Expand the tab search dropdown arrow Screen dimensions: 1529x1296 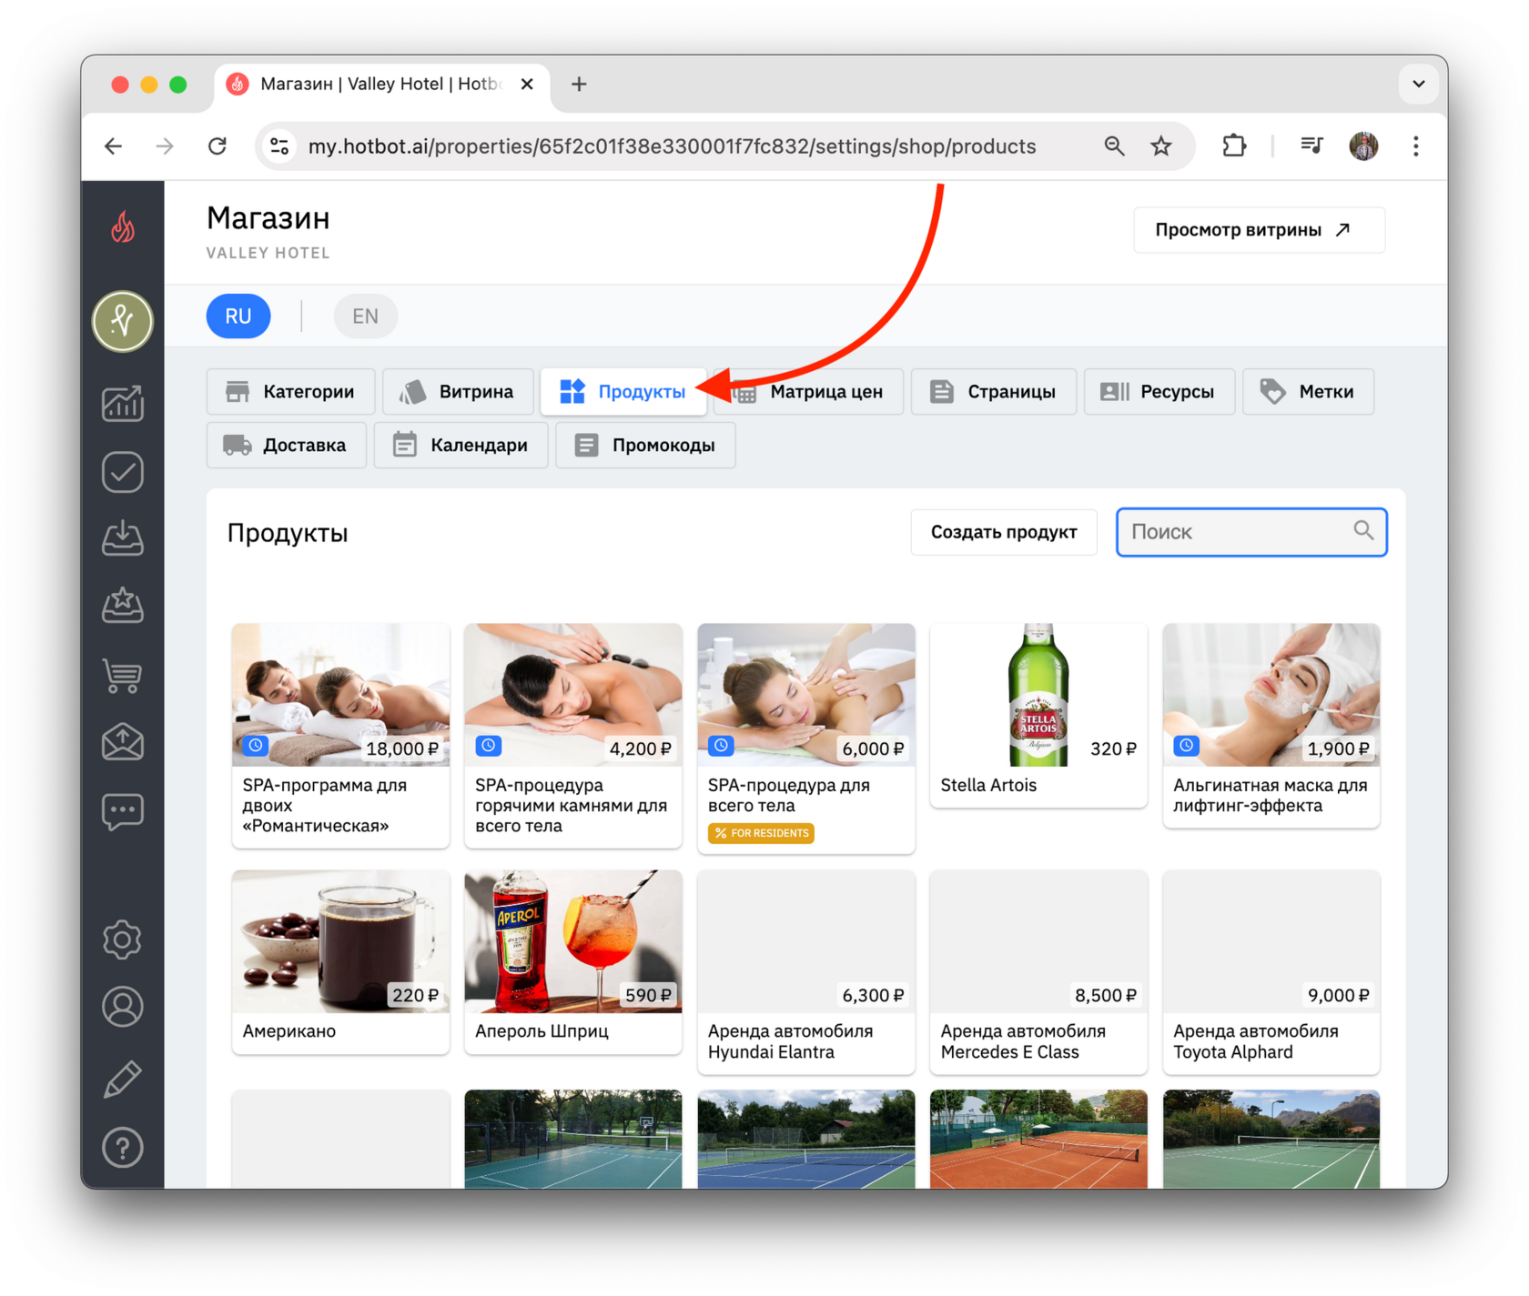click(x=1418, y=85)
